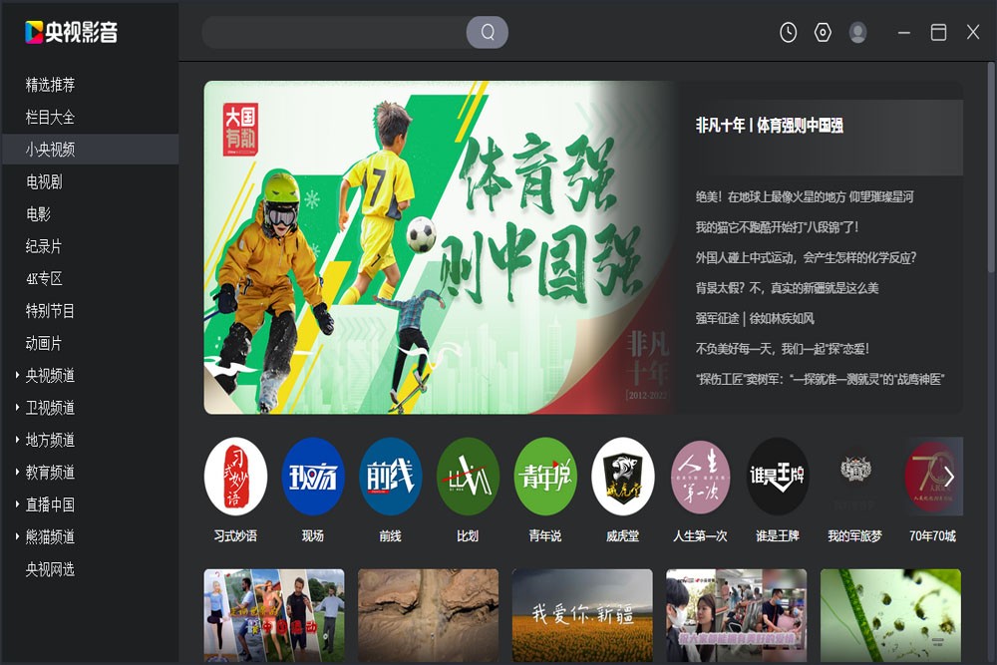997x665 pixels.
Task: Open link 强军征途 | 徐如林疾如风
Action: tap(755, 318)
